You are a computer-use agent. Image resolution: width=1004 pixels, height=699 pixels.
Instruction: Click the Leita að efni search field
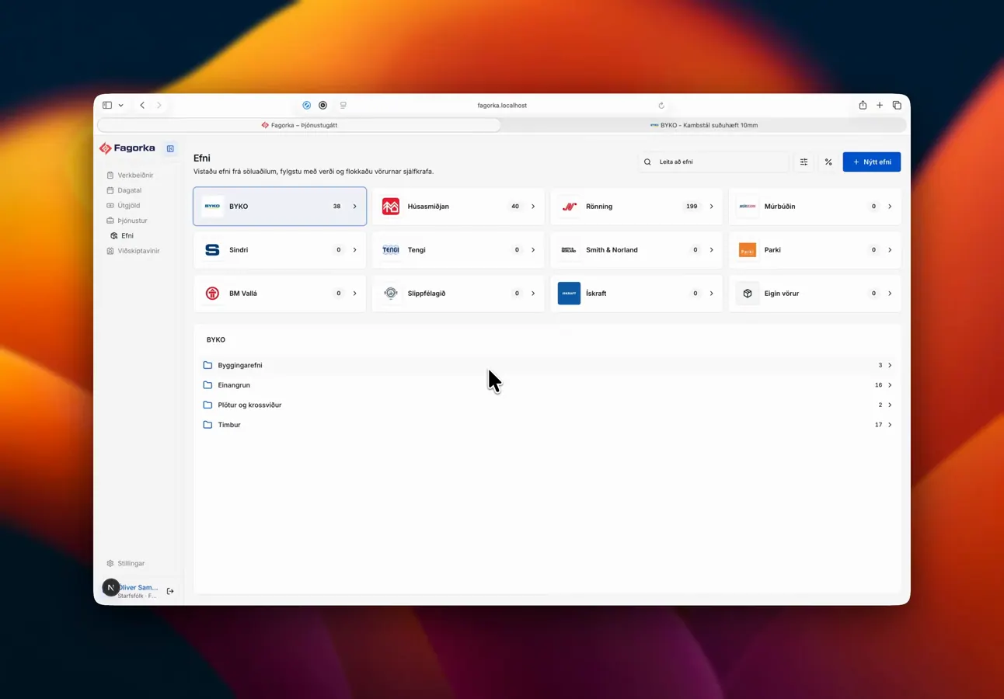coord(713,162)
